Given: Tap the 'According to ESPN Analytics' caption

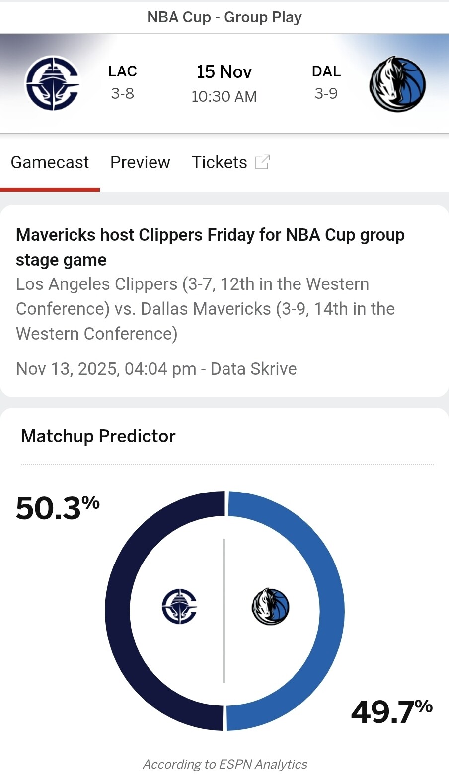Looking at the screenshot, I should coord(225,764).
